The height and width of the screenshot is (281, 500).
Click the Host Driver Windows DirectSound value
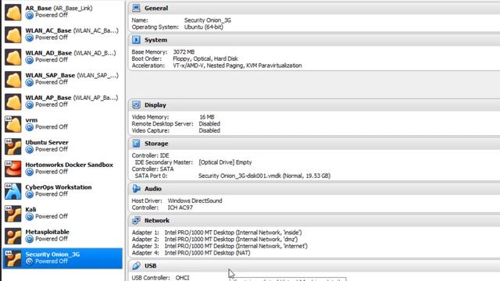195,201
